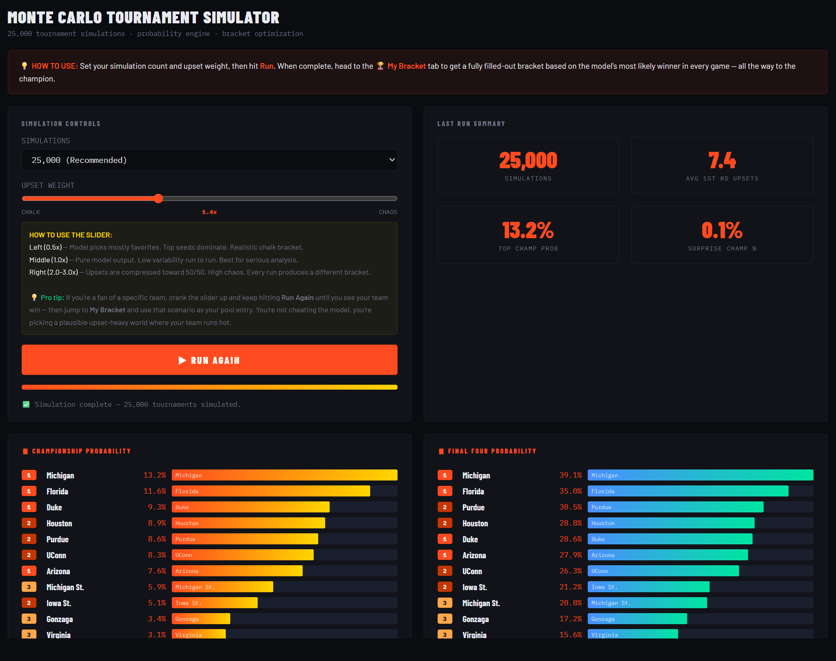Click Michigan's seed 1 badge in championship list
This screenshot has width=836, height=661.
pyautogui.click(x=29, y=475)
